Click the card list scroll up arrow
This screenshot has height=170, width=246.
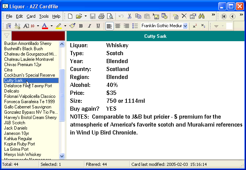tap(62, 44)
